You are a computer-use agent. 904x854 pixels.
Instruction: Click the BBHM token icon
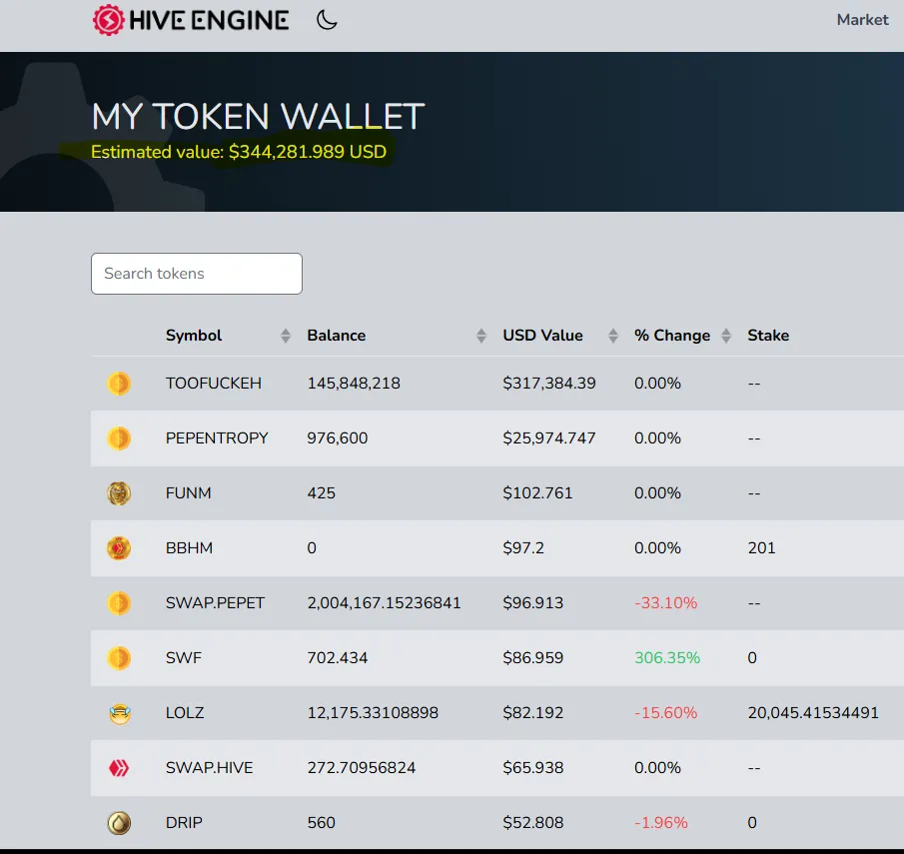[119, 548]
